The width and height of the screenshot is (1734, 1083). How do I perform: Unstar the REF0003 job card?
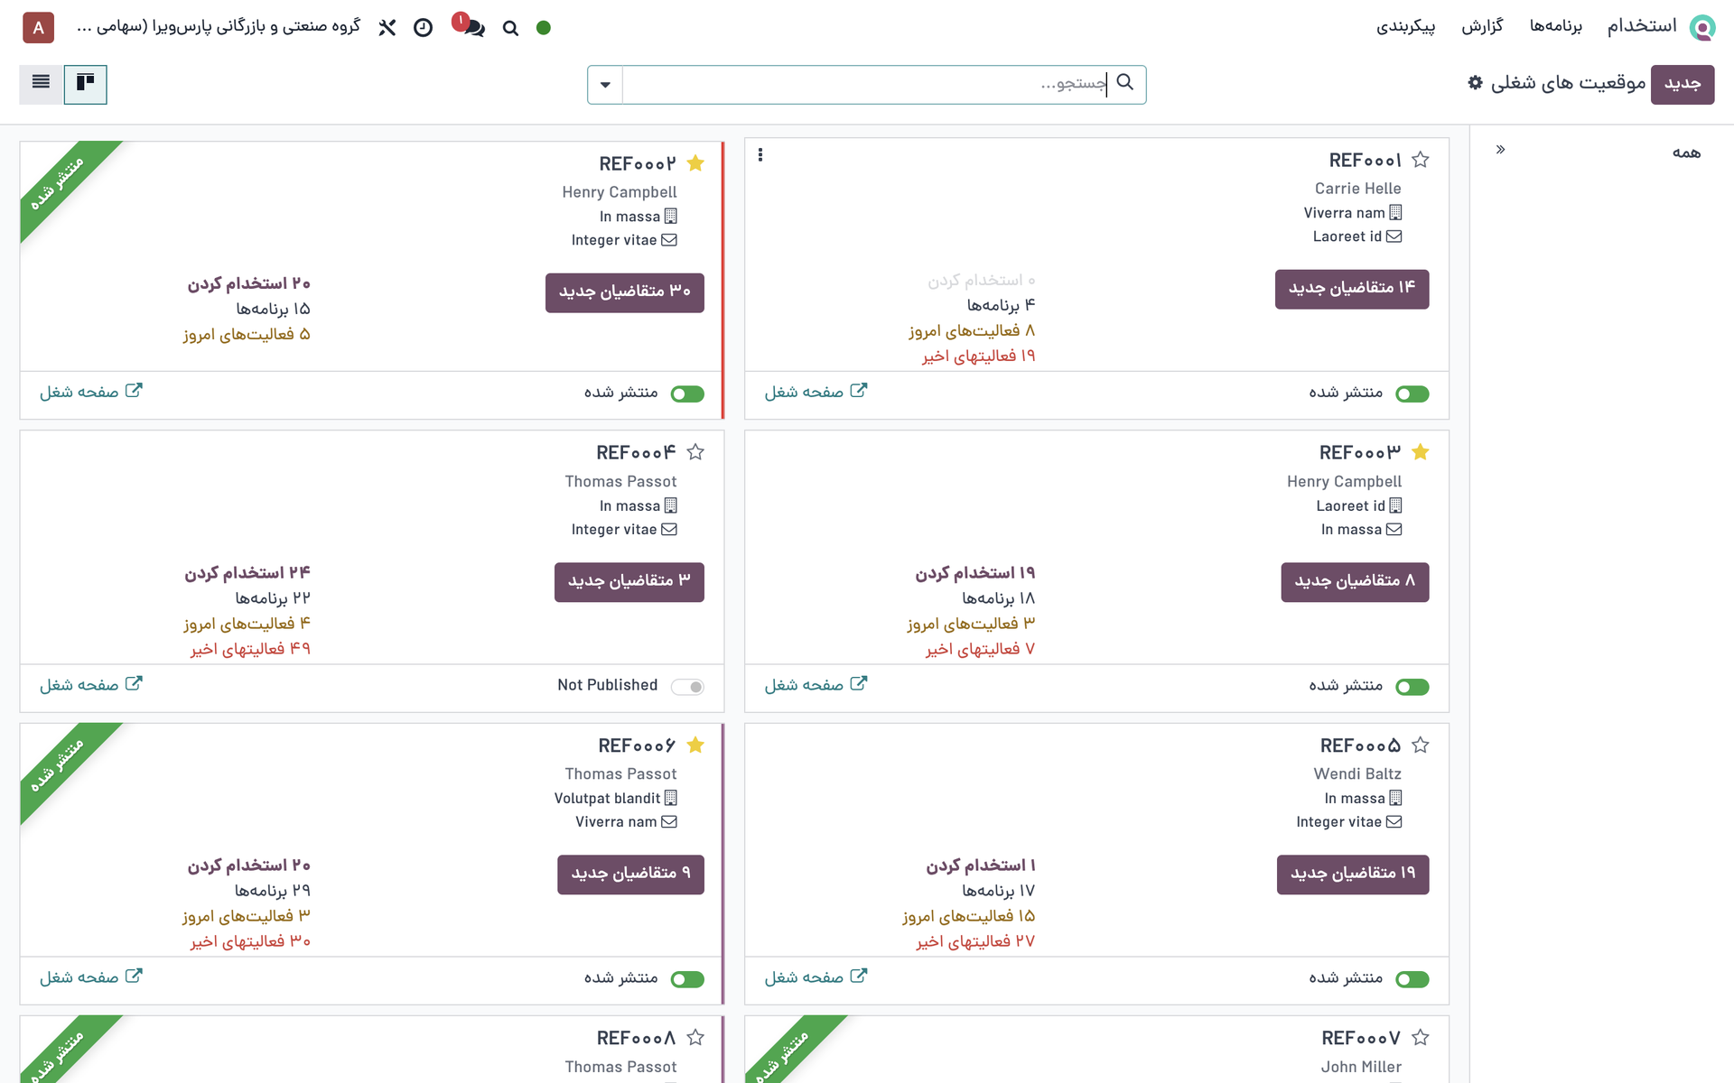(1420, 452)
